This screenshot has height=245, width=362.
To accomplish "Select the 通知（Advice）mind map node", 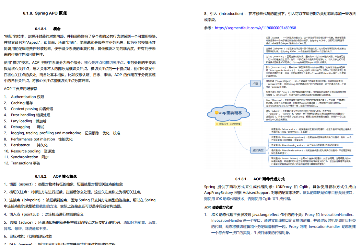I will pos(307,114).
